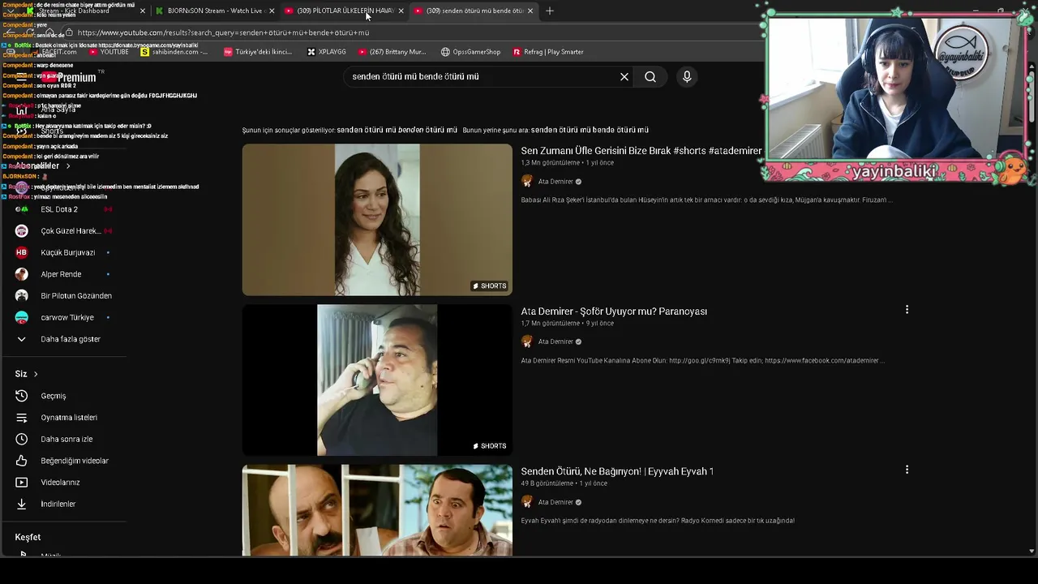1038x584 pixels.
Task: Click Ata Demirer avatar under Sen Zumanı Üfle
Action: click(527, 182)
